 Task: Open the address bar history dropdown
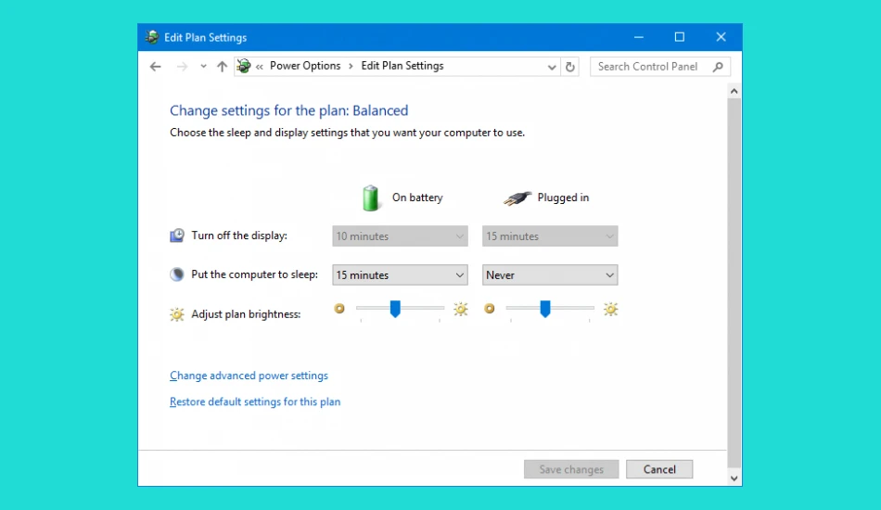pyautogui.click(x=552, y=67)
